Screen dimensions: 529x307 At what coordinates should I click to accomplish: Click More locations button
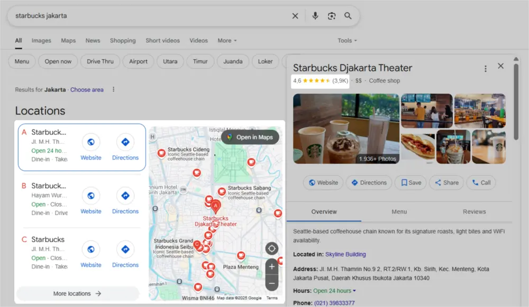tap(78, 293)
